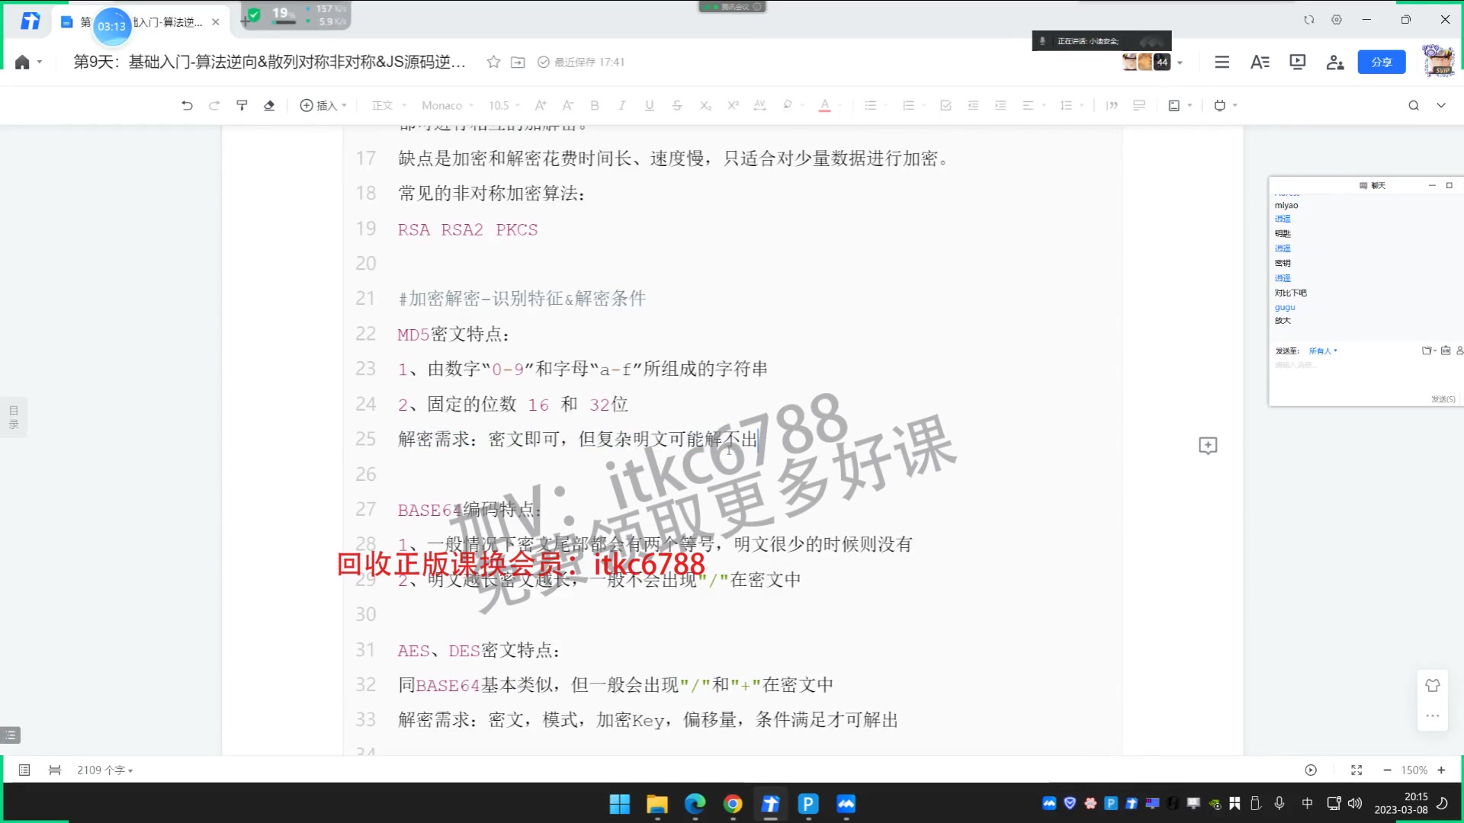Insert a checkbox task list
This screenshot has width=1464, height=823.
point(945,105)
